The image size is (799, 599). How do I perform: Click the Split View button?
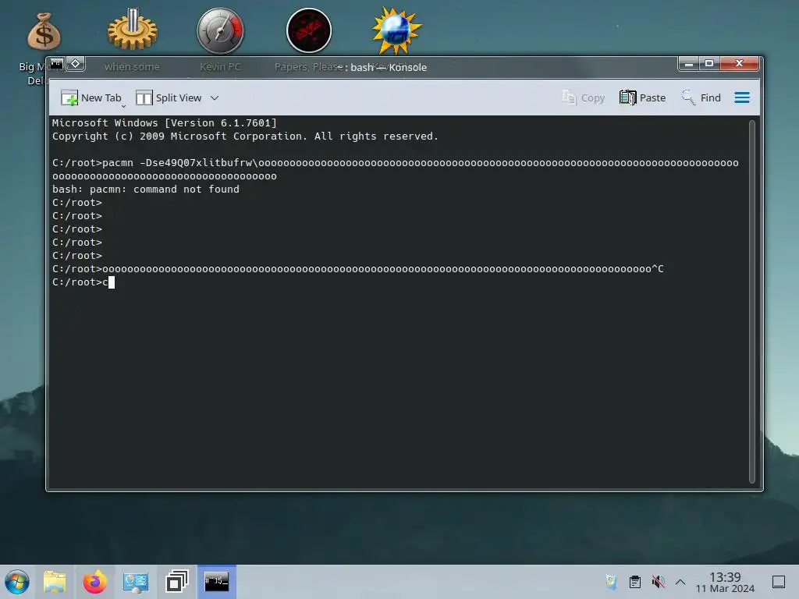(x=169, y=97)
